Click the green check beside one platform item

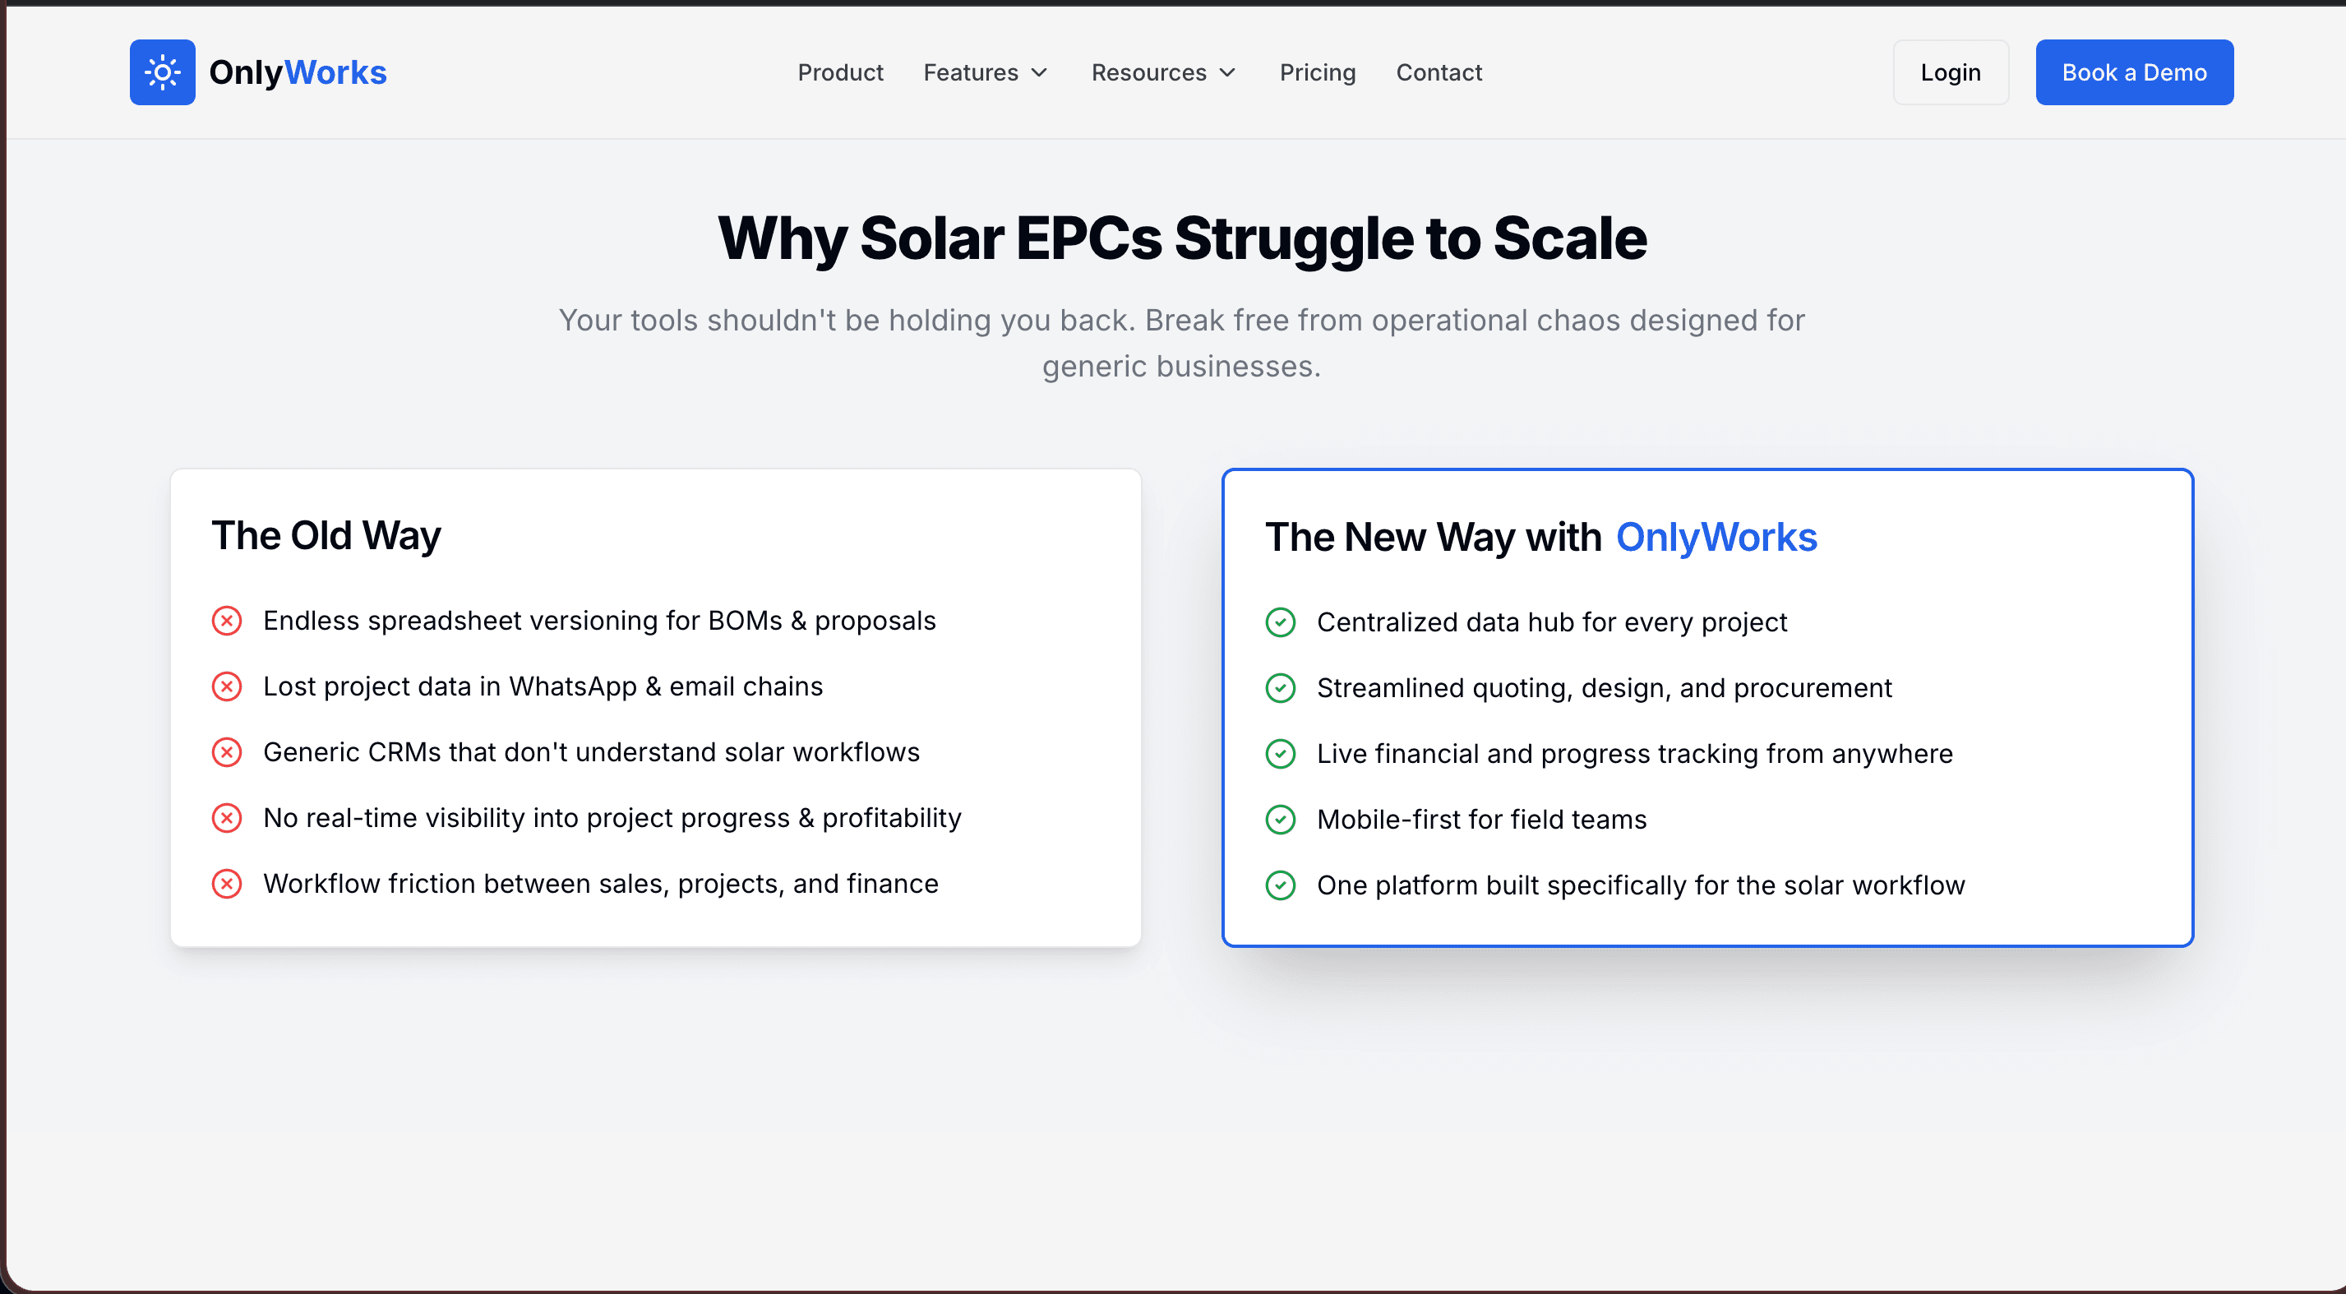(x=1281, y=885)
